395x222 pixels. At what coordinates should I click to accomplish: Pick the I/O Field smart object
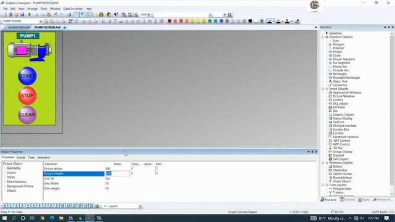click(339, 107)
